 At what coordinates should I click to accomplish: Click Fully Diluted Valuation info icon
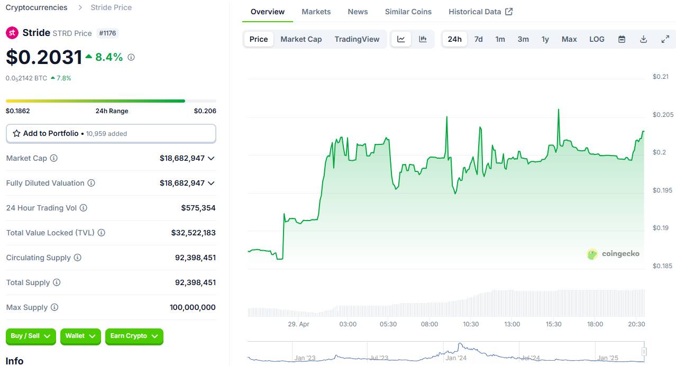(91, 183)
